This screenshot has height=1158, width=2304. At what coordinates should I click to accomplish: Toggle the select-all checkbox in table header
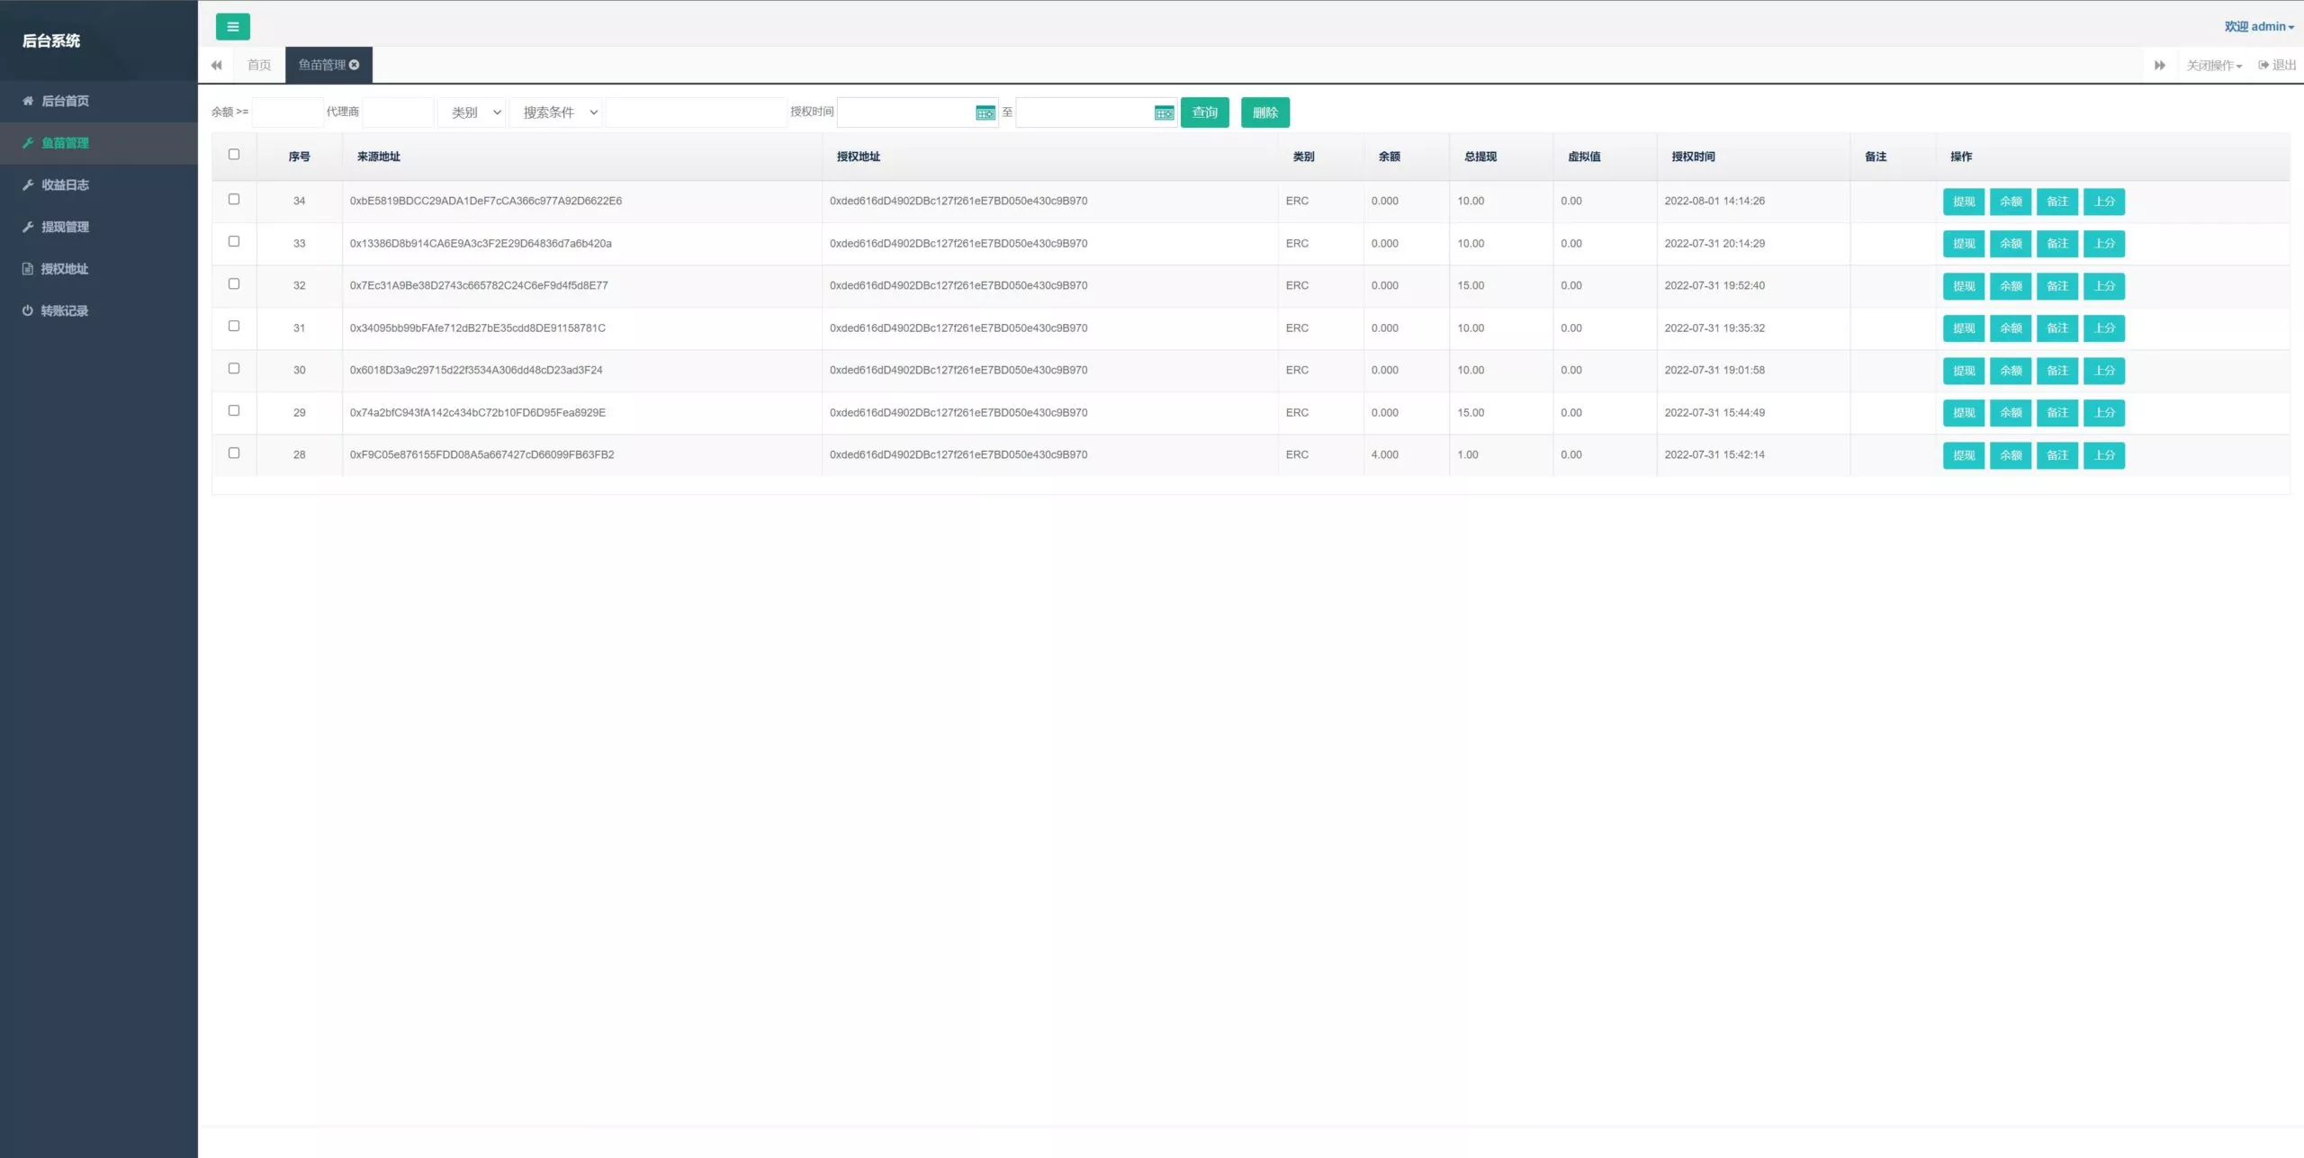click(x=234, y=155)
